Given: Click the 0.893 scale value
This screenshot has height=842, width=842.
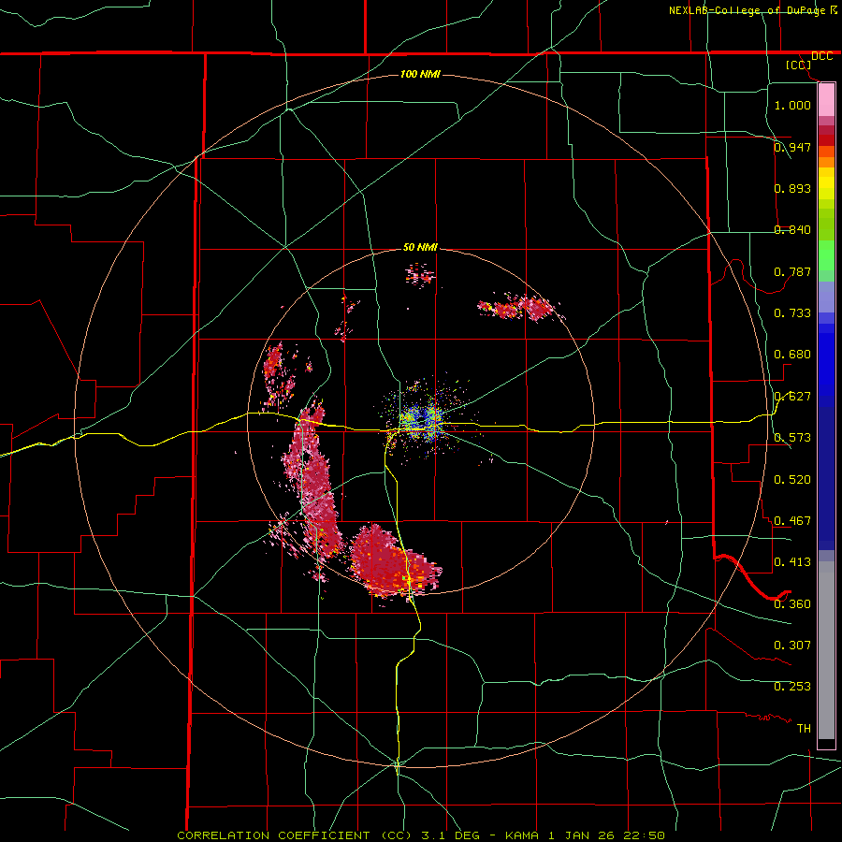Looking at the screenshot, I should pyautogui.click(x=792, y=188).
